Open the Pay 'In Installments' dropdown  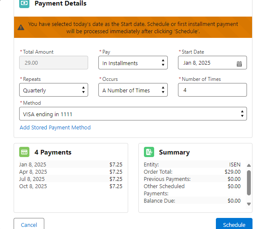(x=133, y=63)
